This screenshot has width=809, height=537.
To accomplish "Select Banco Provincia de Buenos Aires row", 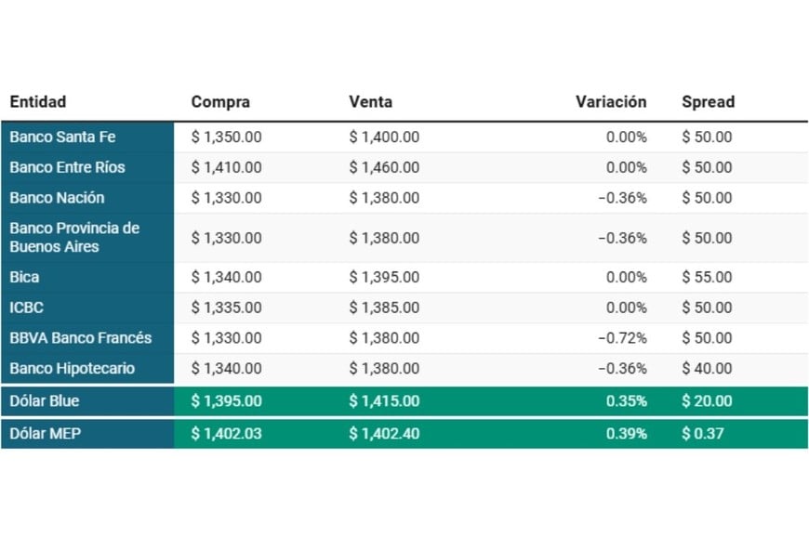I will pos(74,238).
